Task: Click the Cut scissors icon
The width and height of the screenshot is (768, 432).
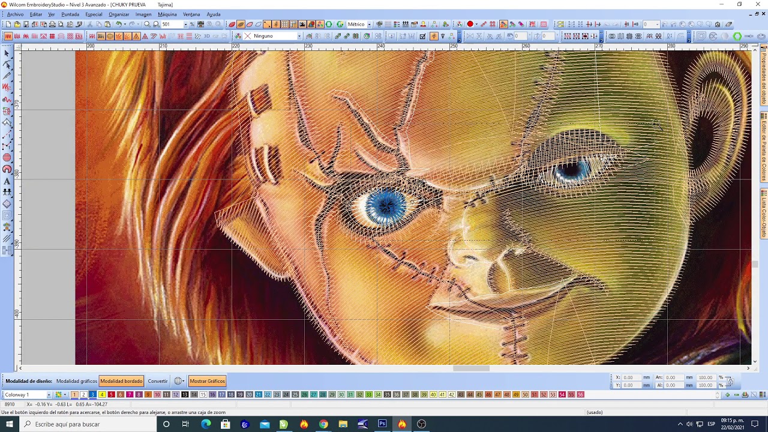Action: (90, 24)
